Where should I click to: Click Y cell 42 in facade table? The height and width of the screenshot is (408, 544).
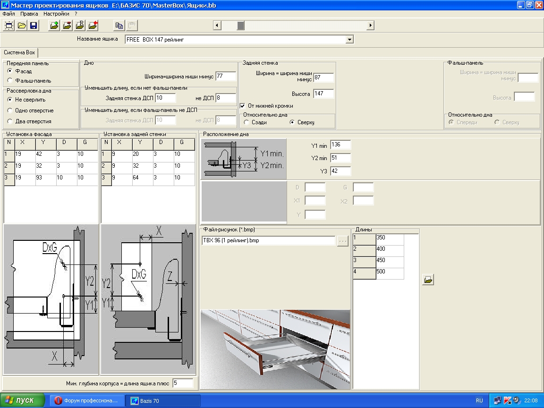pyautogui.click(x=45, y=156)
